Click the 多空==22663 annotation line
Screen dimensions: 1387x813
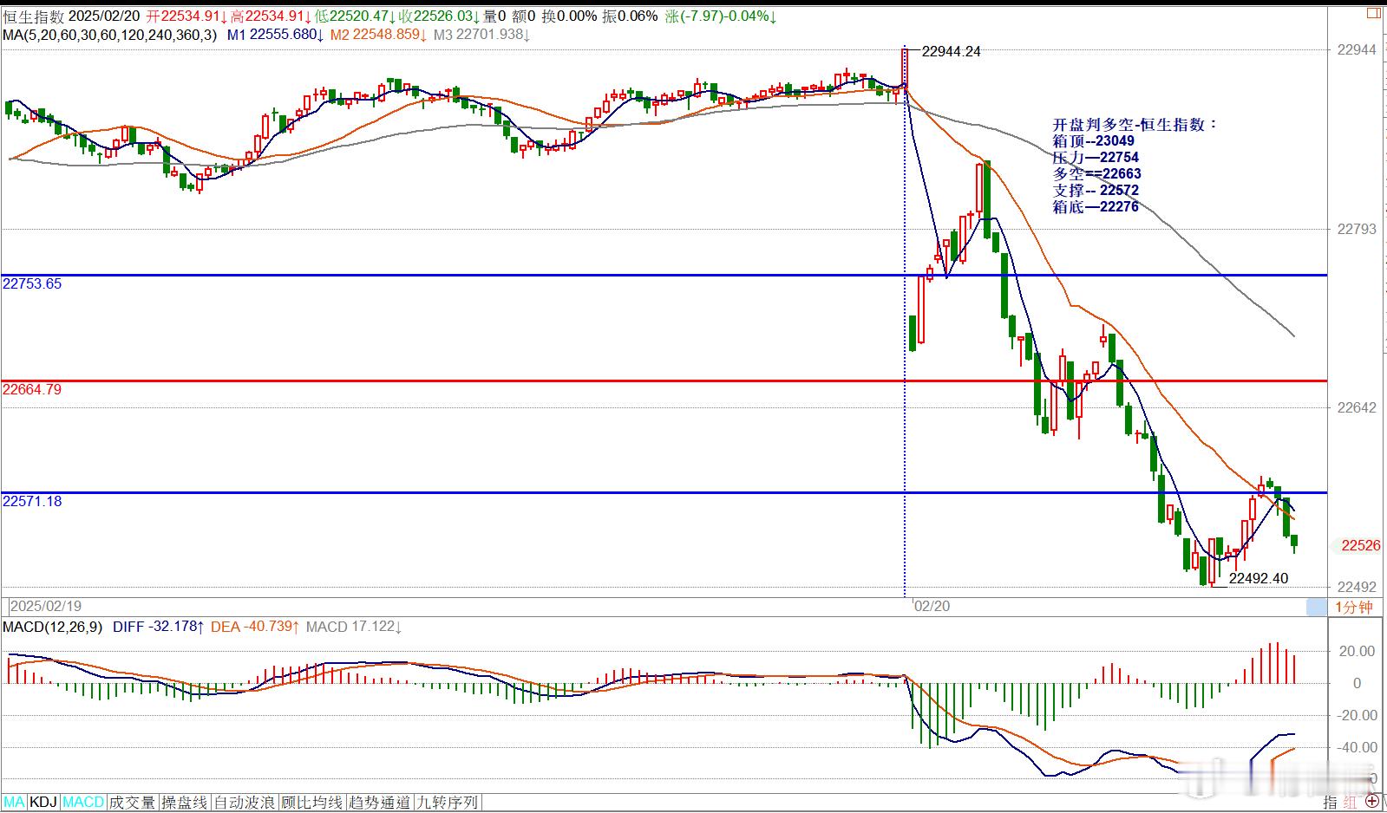coord(1096,173)
